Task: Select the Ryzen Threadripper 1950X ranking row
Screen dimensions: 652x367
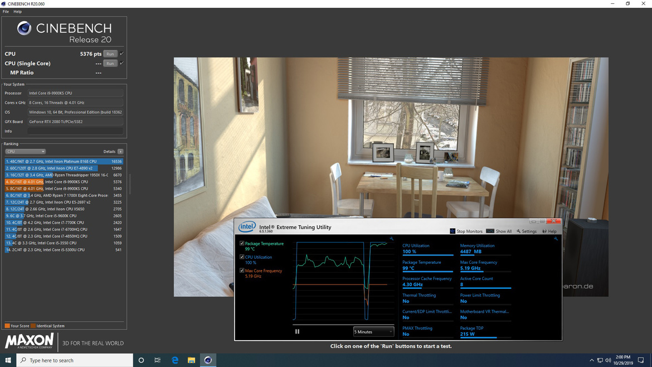Action: tap(64, 175)
